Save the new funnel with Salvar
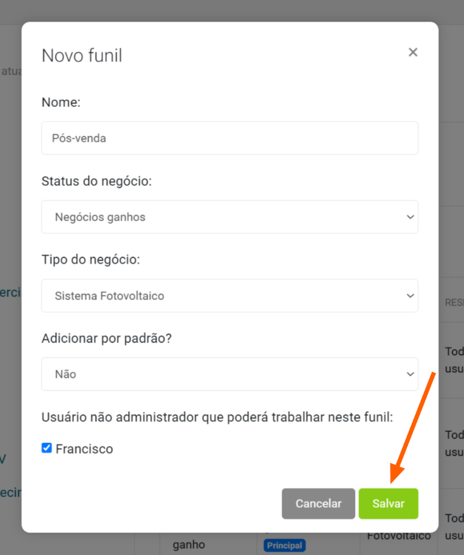The width and height of the screenshot is (464, 555). tap(388, 504)
